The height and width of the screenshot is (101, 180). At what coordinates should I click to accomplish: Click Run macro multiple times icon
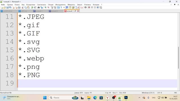[x=98, y=8]
